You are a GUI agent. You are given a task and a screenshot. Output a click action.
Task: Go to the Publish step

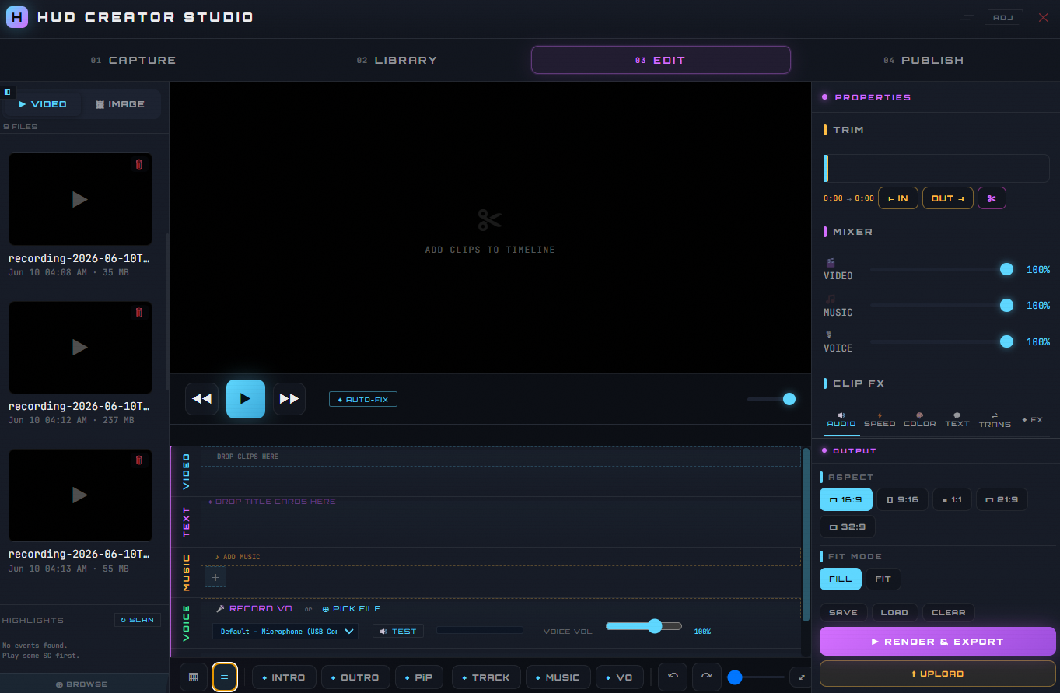(x=924, y=60)
